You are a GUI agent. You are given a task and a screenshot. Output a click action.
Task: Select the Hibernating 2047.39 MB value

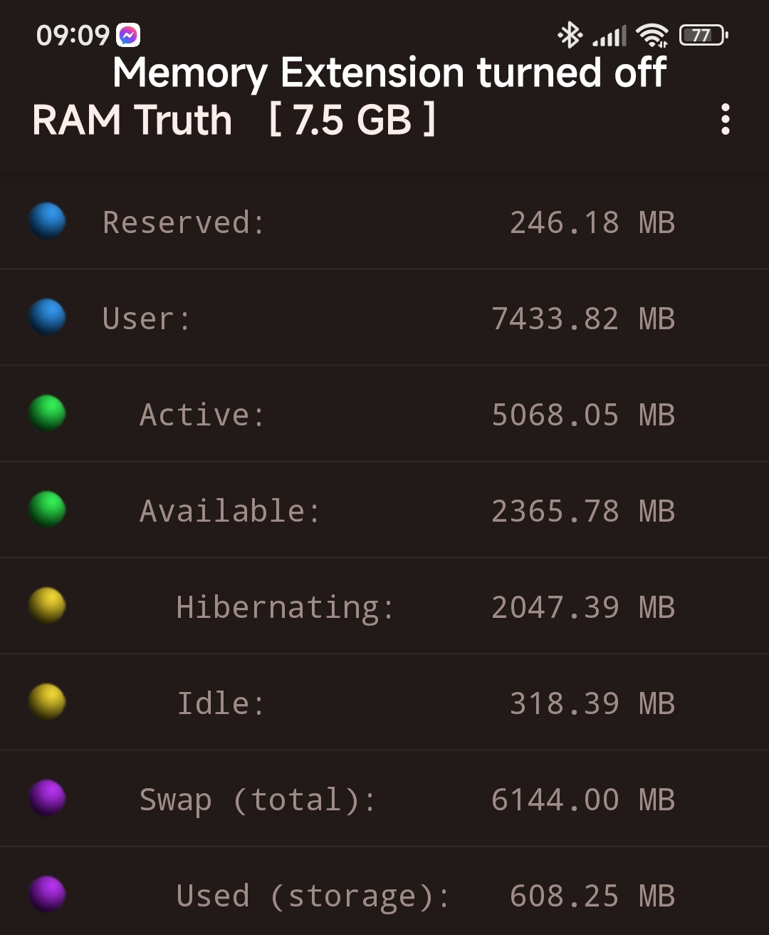coord(583,607)
